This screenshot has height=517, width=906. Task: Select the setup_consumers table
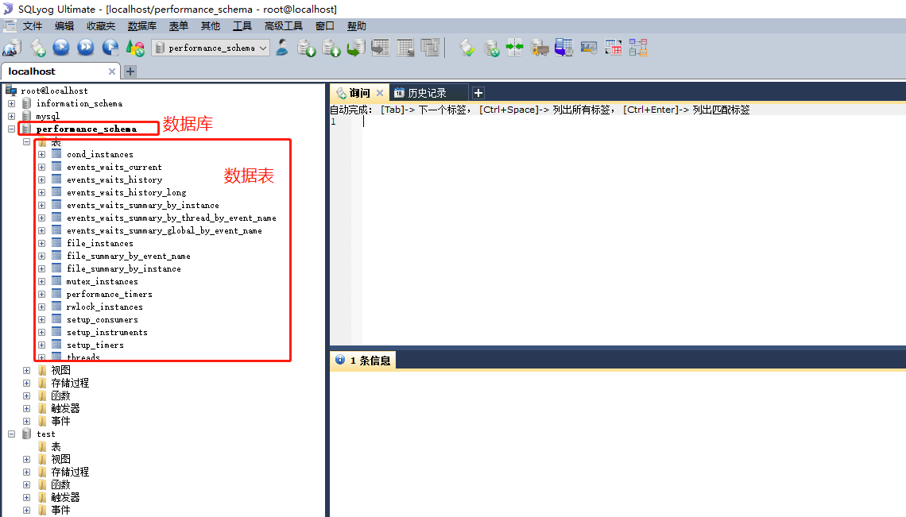[x=103, y=319]
